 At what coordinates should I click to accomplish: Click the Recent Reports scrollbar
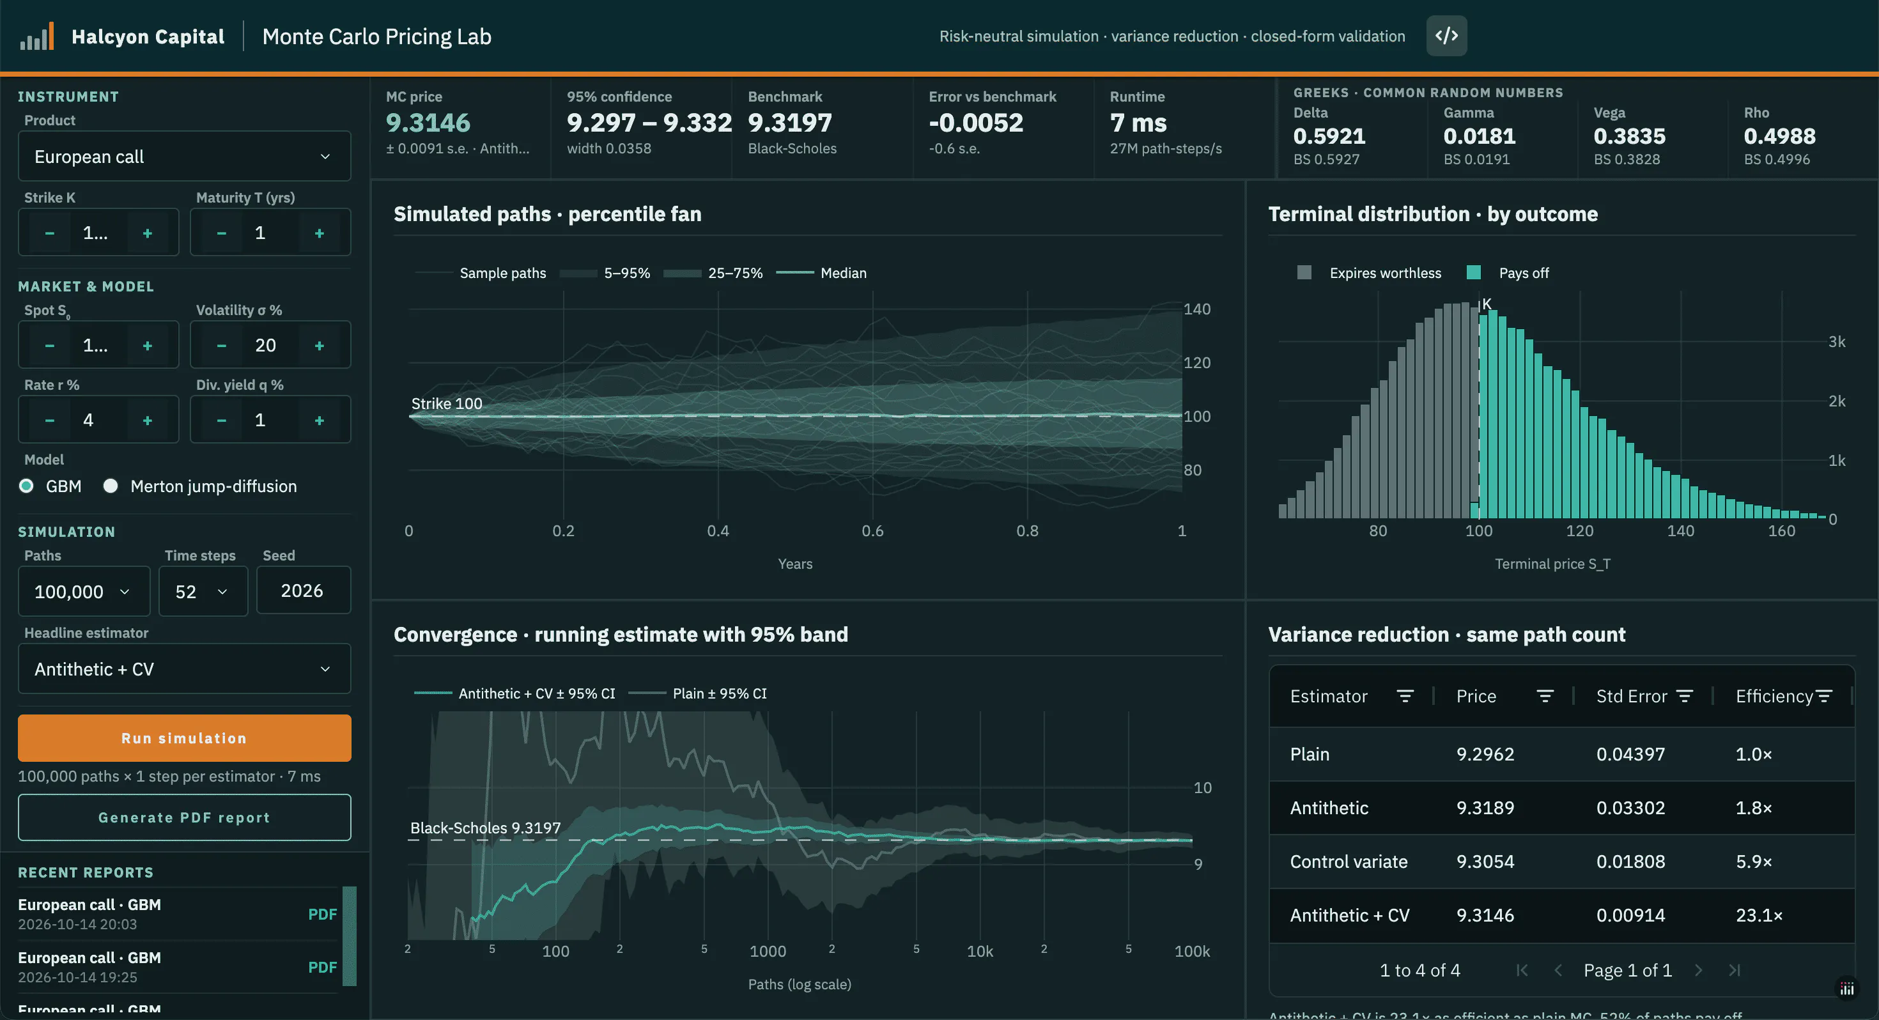(x=350, y=936)
